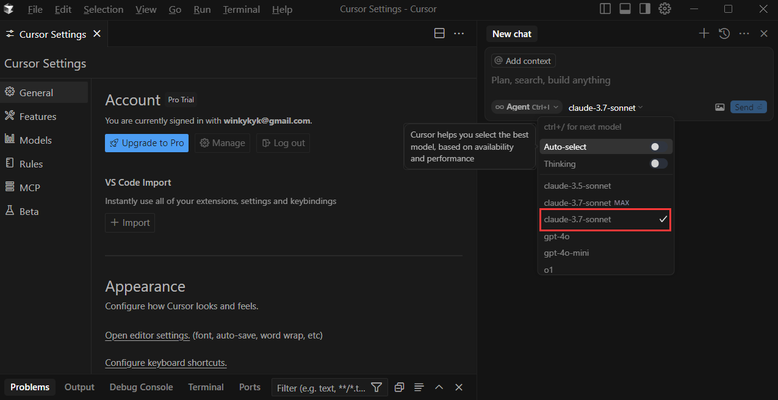
Task: Choose gpt-4o-mini model
Action: coord(606,253)
